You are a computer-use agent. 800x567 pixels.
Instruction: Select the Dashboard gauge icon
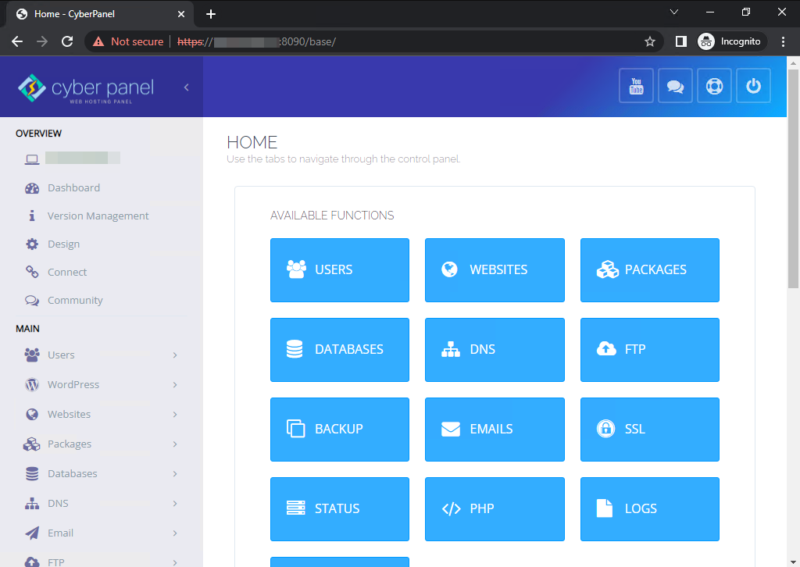click(31, 188)
